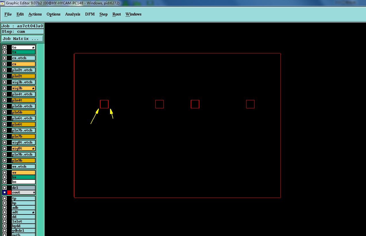Select the bo layer name
The image size is (366, 236).
(24, 182)
